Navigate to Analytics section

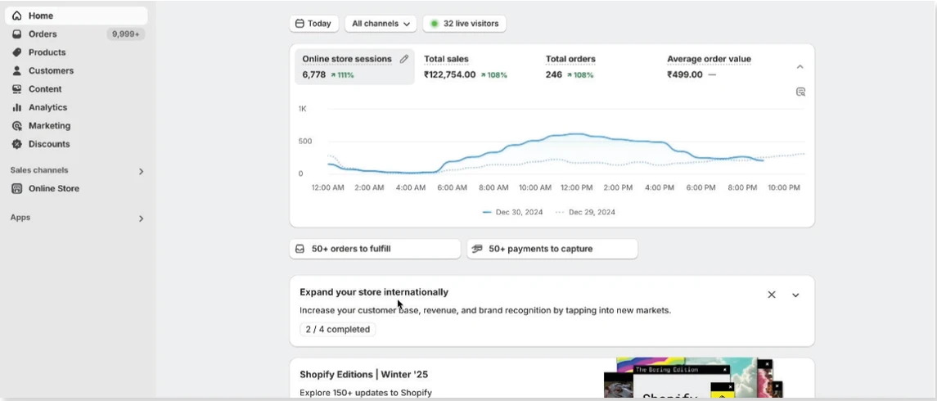(x=76, y=107)
